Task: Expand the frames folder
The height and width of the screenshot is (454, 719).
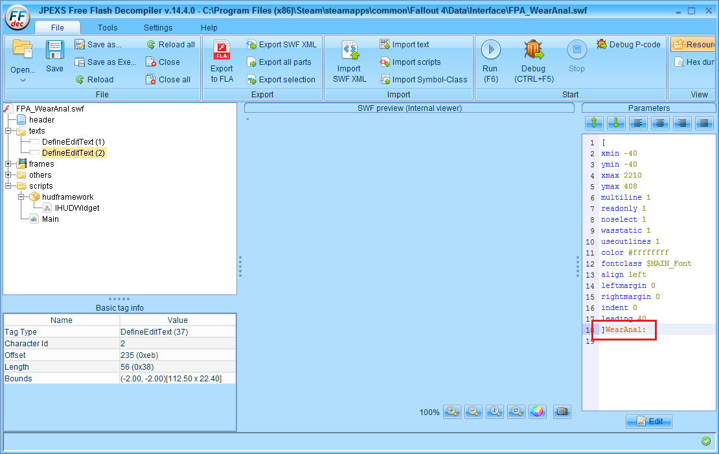Action: coord(8,164)
